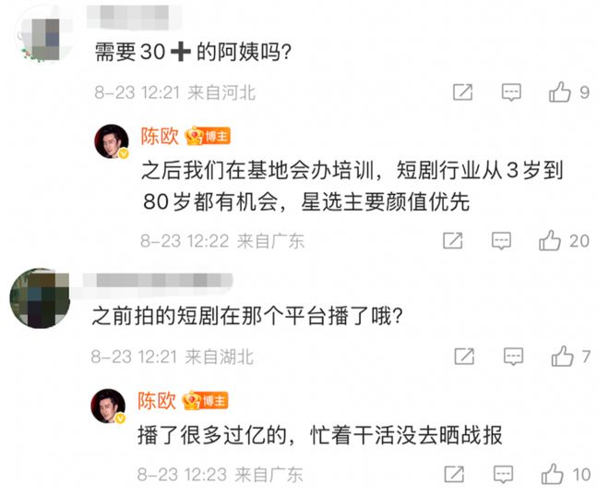This screenshot has width=609, height=497.
Task: Like 陈欧's reply with 10 likes
Action: [x=550, y=475]
